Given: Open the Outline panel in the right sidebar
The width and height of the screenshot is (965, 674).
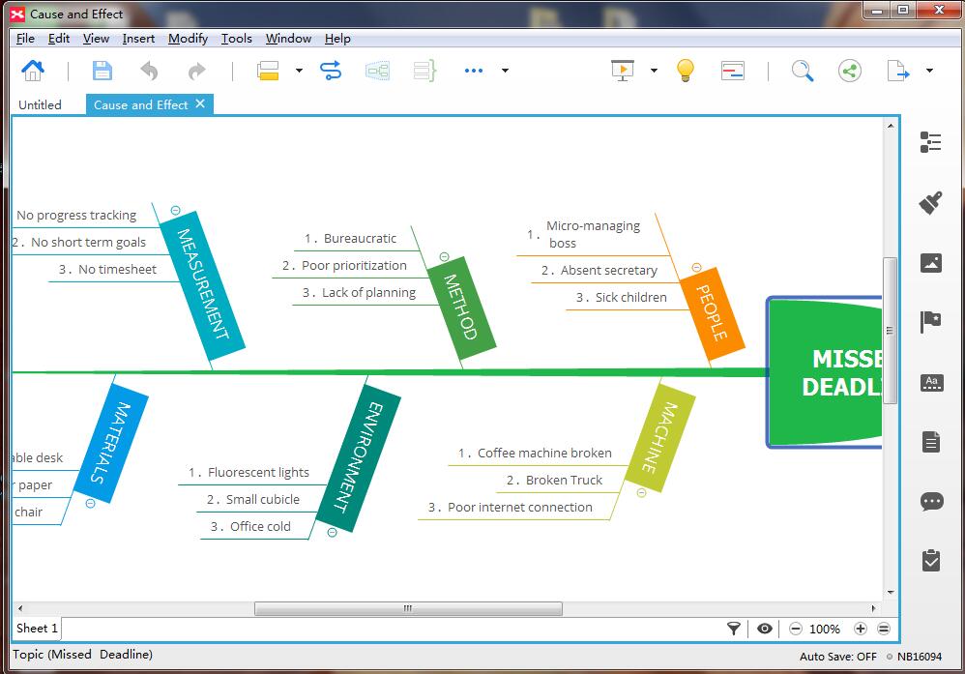Looking at the screenshot, I should [x=930, y=142].
